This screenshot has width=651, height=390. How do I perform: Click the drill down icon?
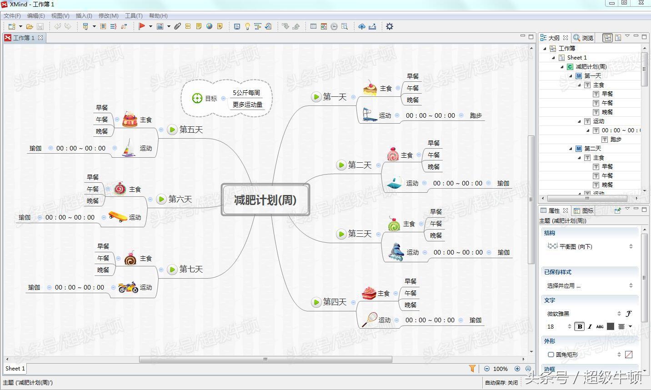pos(285,26)
